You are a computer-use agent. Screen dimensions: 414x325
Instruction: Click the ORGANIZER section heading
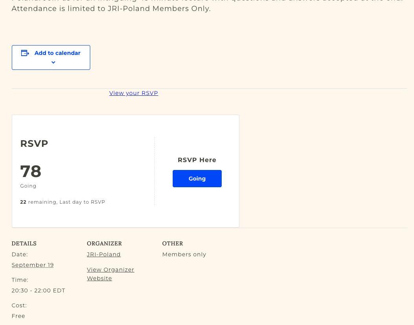(x=104, y=243)
